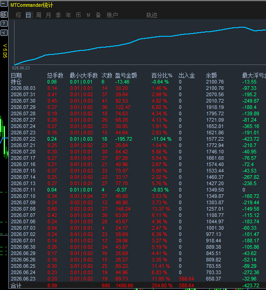
Task: Open the 备 tab
Action: pos(98,15)
